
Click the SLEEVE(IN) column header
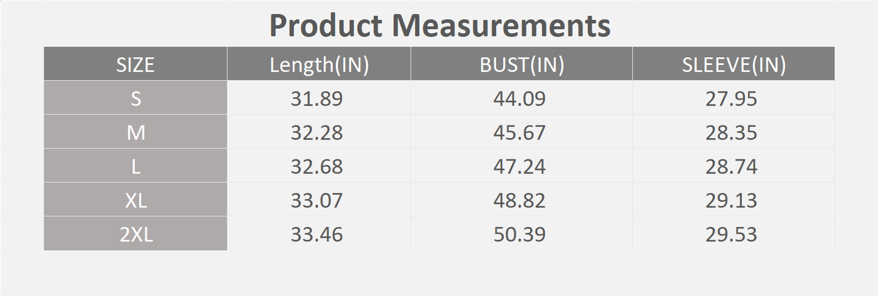point(733,64)
